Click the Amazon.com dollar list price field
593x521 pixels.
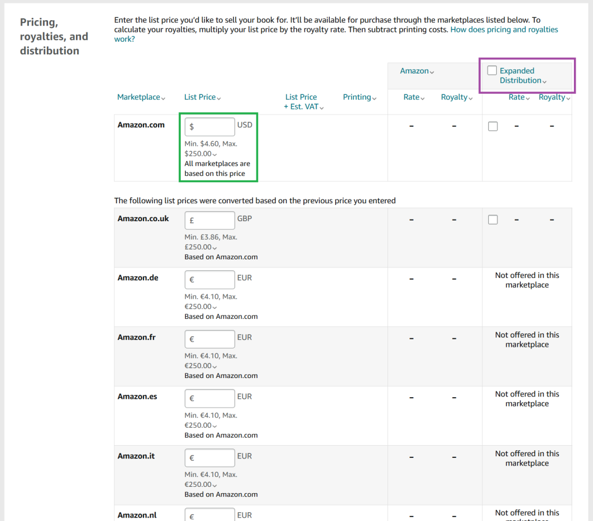(x=210, y=126)
